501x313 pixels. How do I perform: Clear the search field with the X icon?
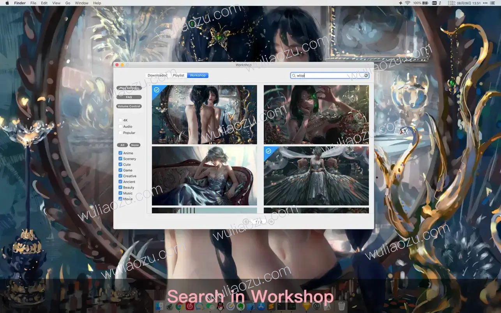(366, 76)
